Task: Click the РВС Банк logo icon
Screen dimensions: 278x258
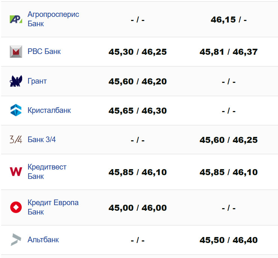Action: coord(16,51)
